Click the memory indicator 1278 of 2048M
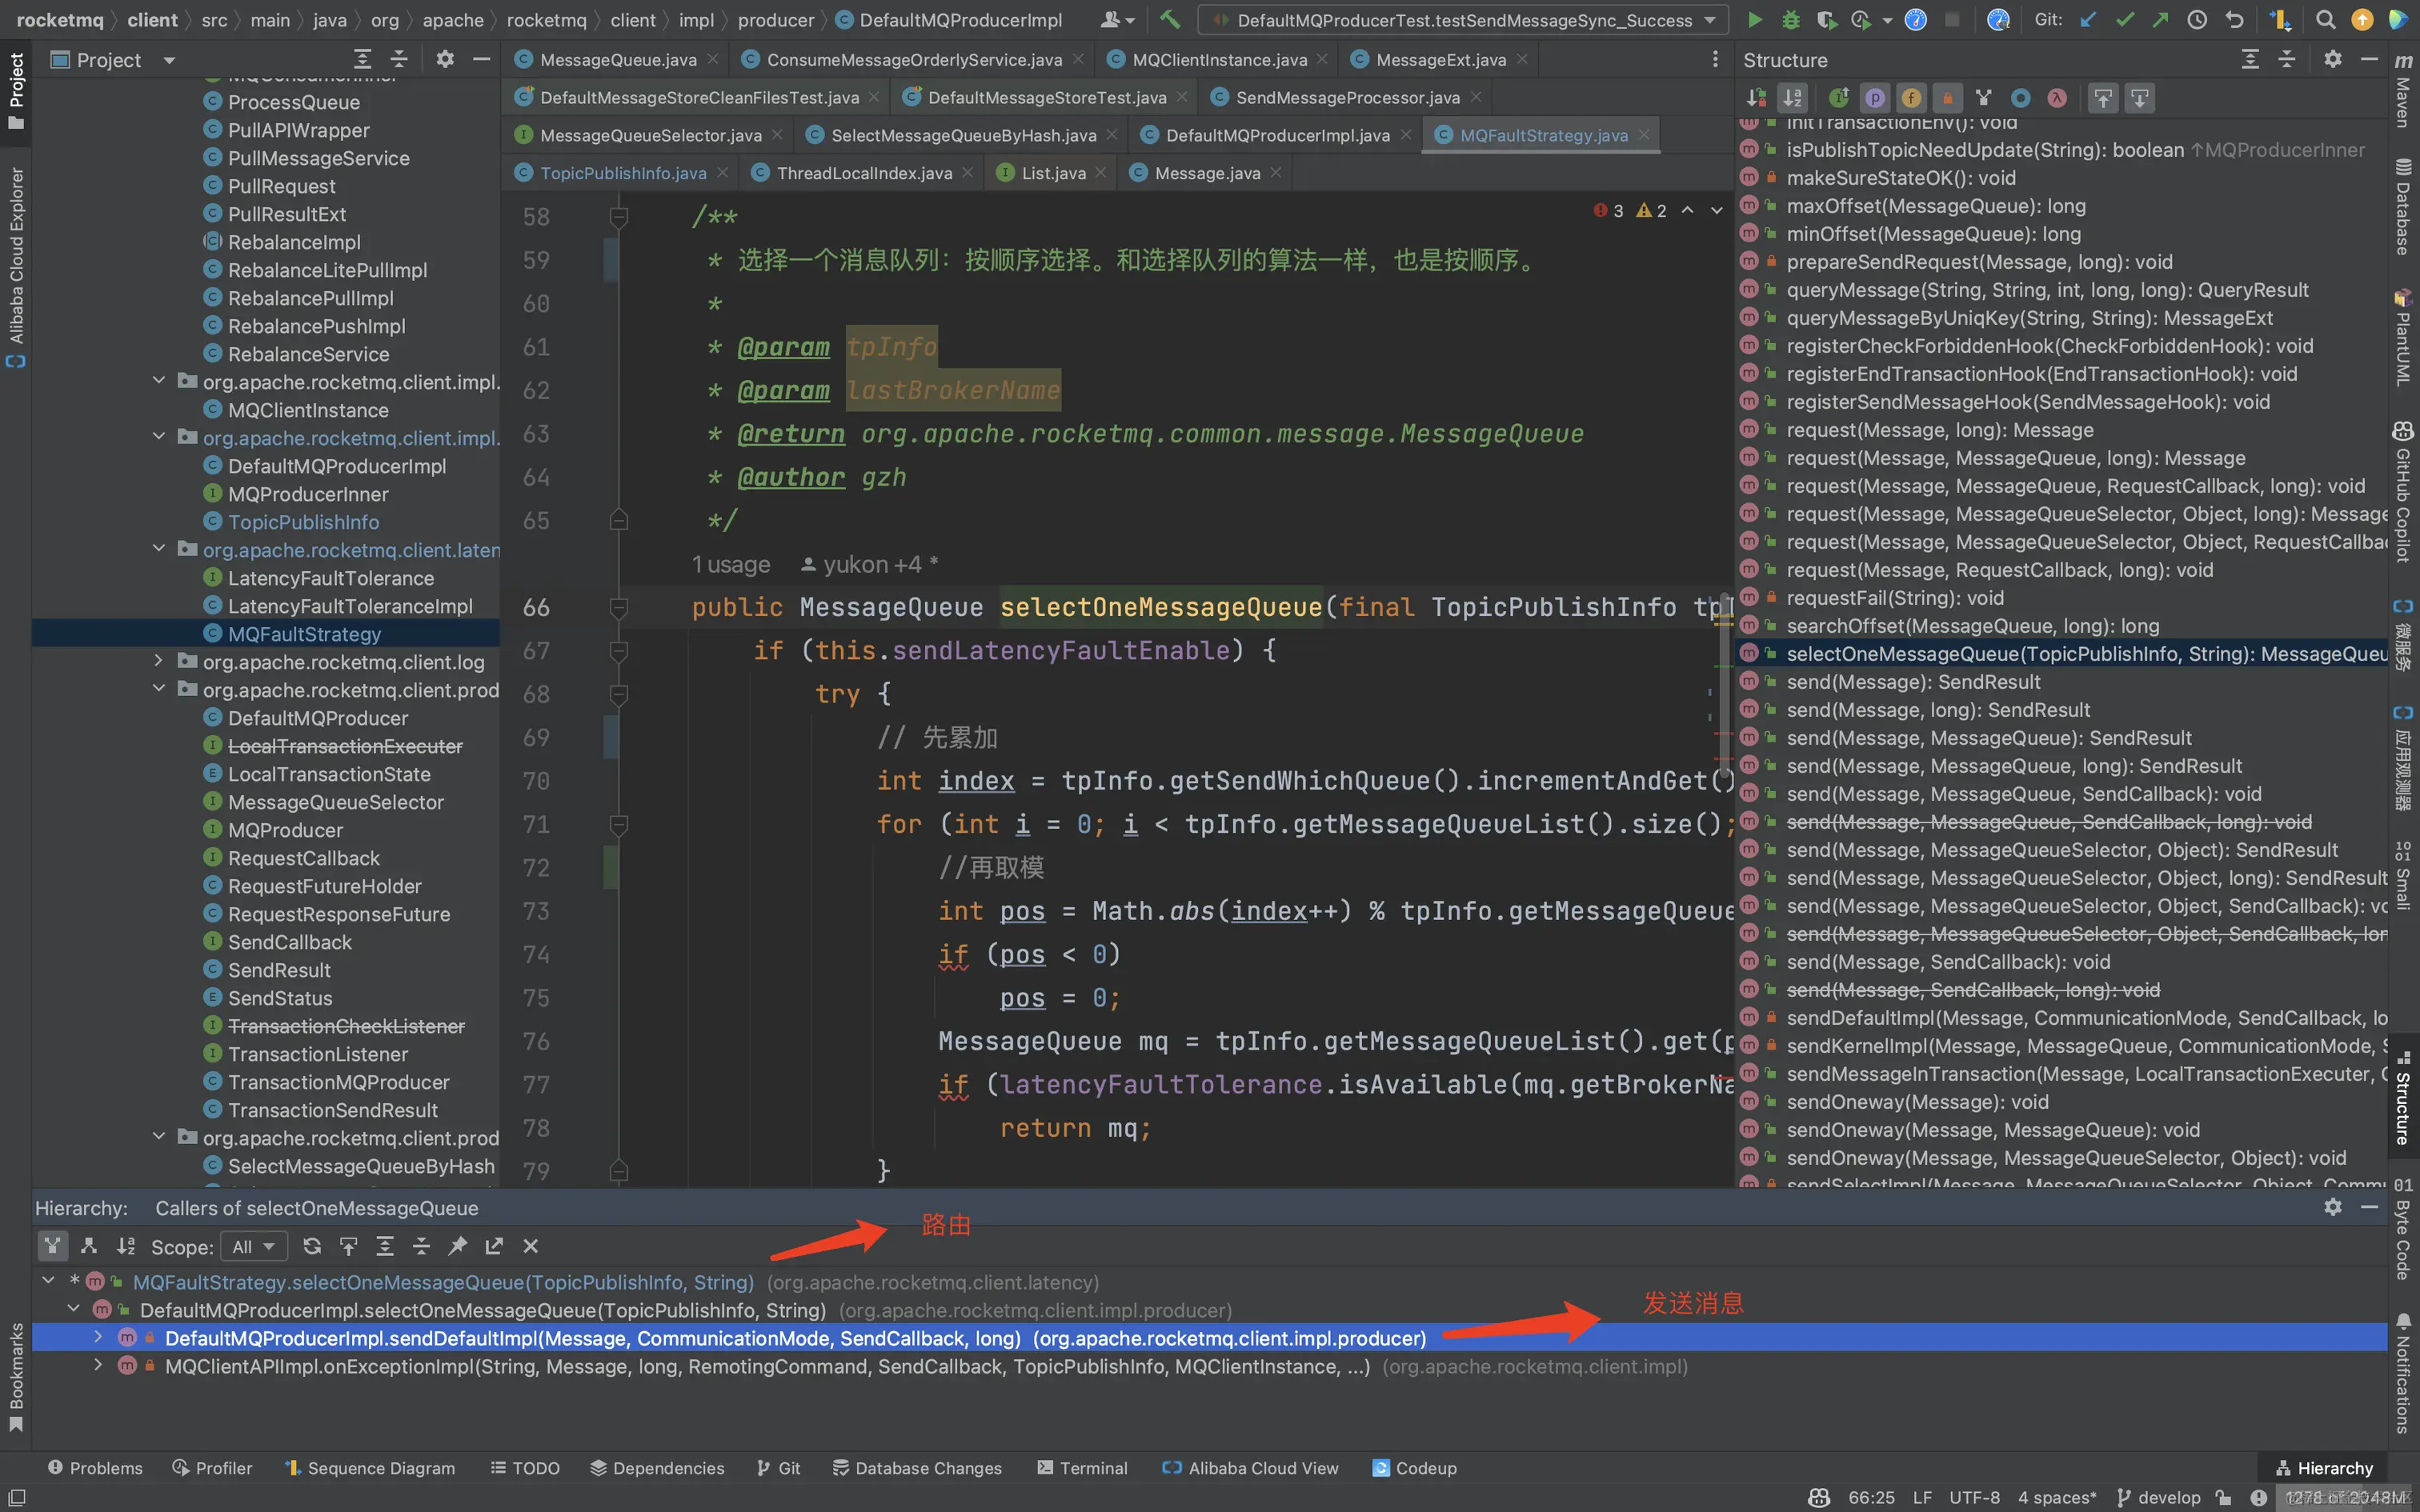 pos(2345,1497)
